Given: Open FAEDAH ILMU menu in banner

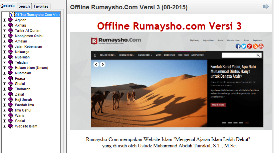Looking at the screenshot, I should point(145,55).
